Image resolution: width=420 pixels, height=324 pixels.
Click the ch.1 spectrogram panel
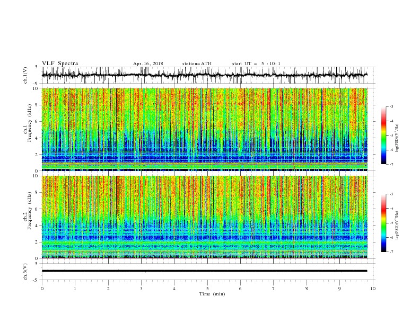click(x=204, y=129)
